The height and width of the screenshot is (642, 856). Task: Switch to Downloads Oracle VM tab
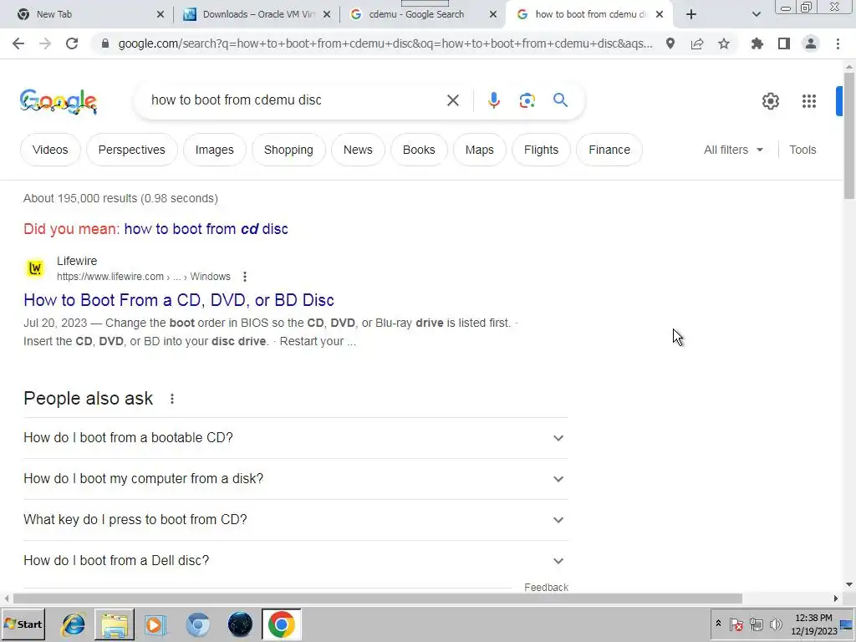(257, 15)
